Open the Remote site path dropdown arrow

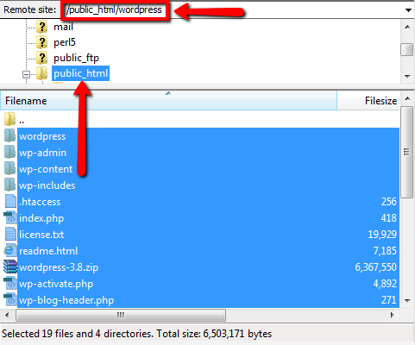(x=408, y=10)
